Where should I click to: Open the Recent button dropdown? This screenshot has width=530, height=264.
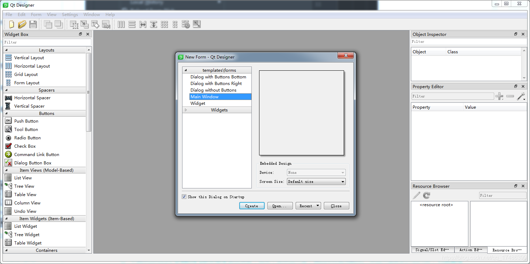pos(318,206)
